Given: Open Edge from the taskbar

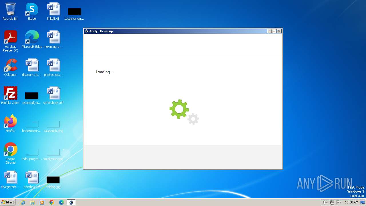Looking at the screenshot, I should point(61,202).
